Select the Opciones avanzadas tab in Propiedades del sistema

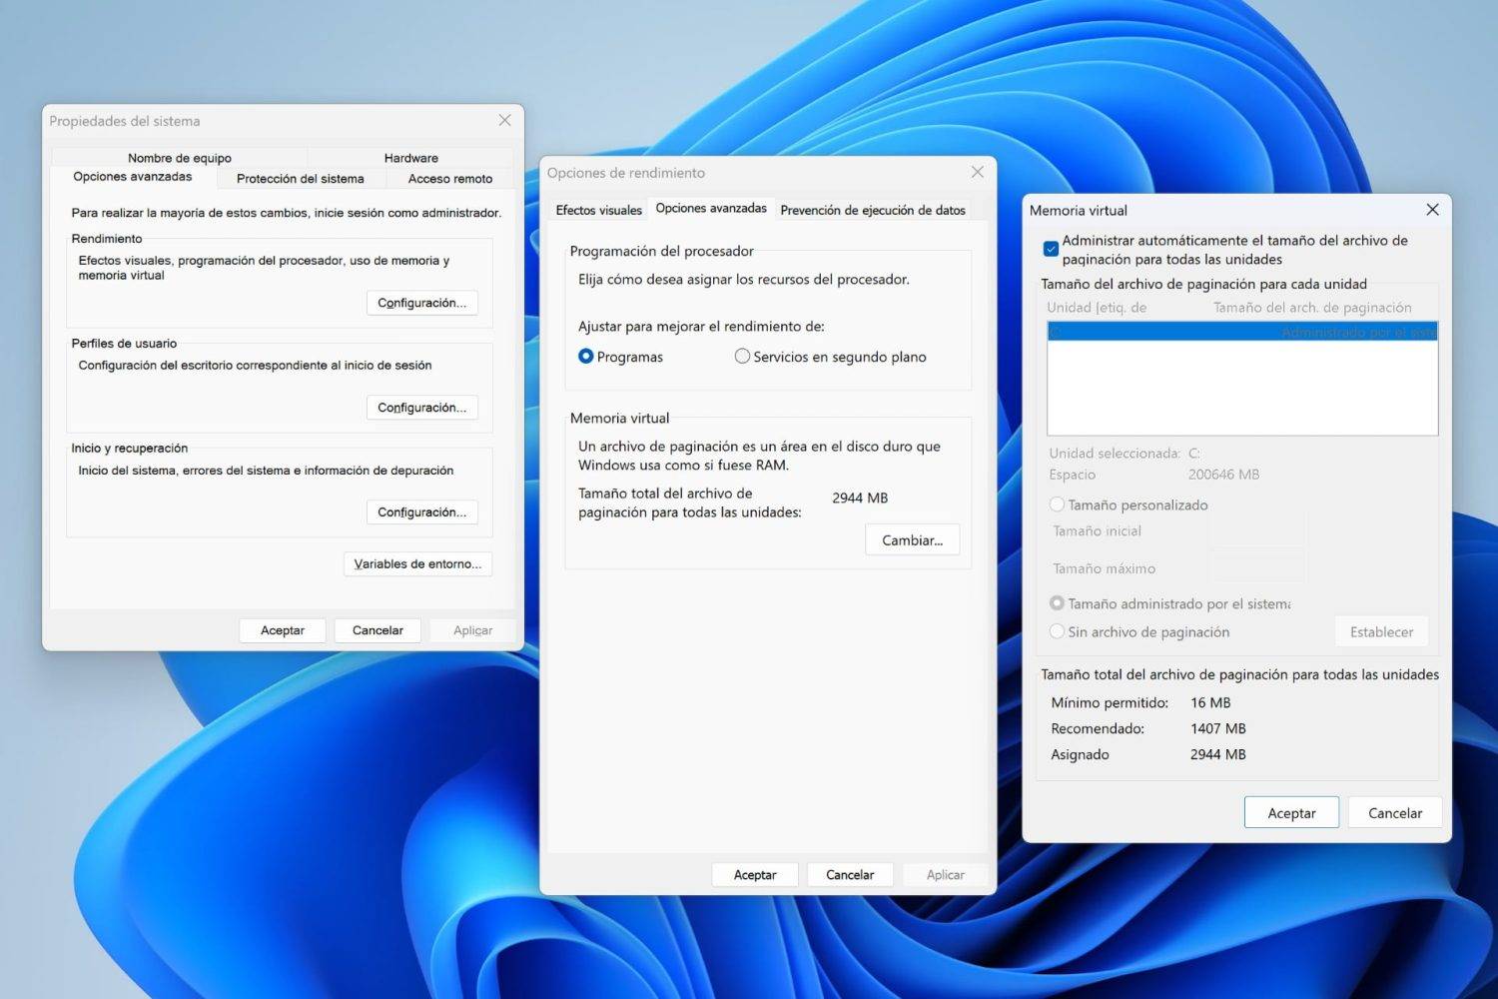tap(133, 177)
